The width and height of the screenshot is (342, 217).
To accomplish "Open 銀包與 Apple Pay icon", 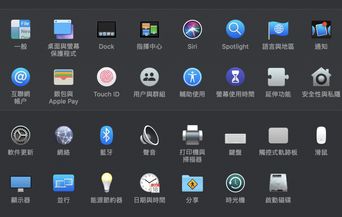I will click(x=63, y=77).
